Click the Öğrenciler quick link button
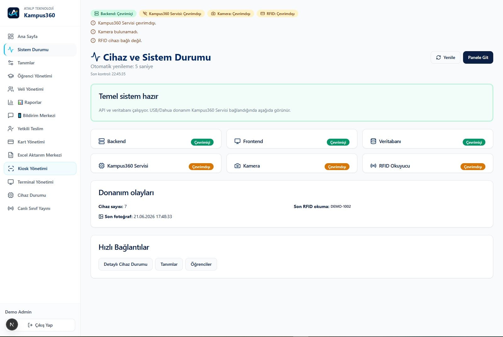This screenshot has height=337, width=503. point(201,264)
